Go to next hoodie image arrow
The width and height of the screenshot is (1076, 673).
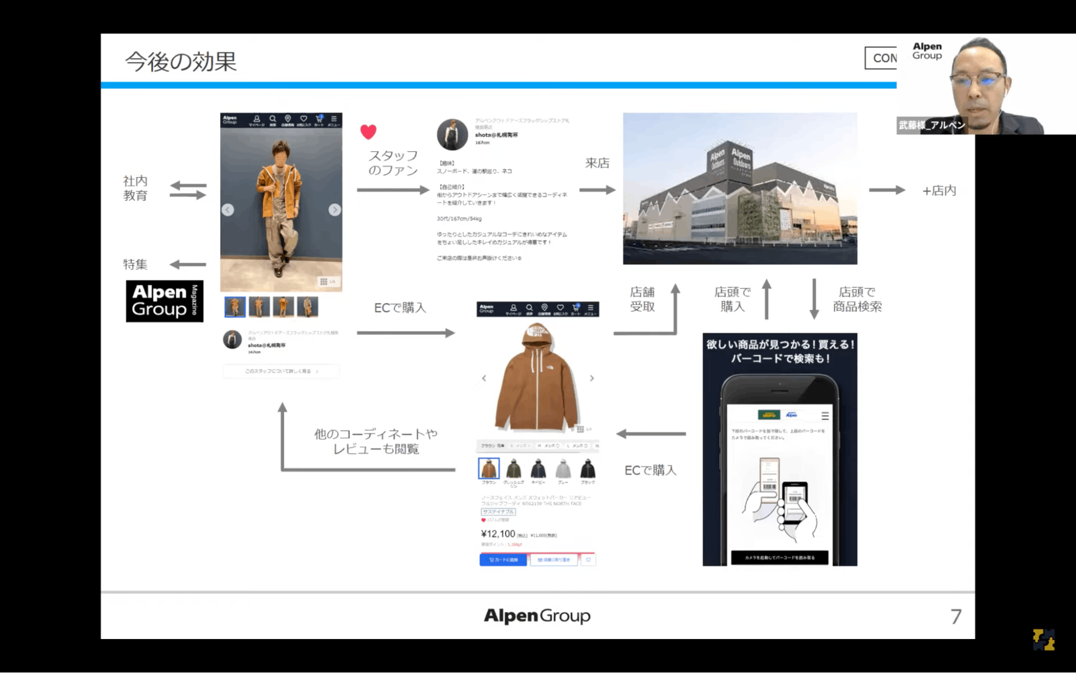click(x=592, y=378)
